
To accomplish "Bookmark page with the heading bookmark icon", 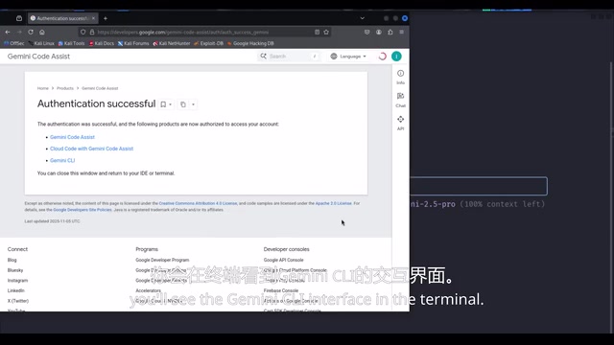I will [163, 104].
